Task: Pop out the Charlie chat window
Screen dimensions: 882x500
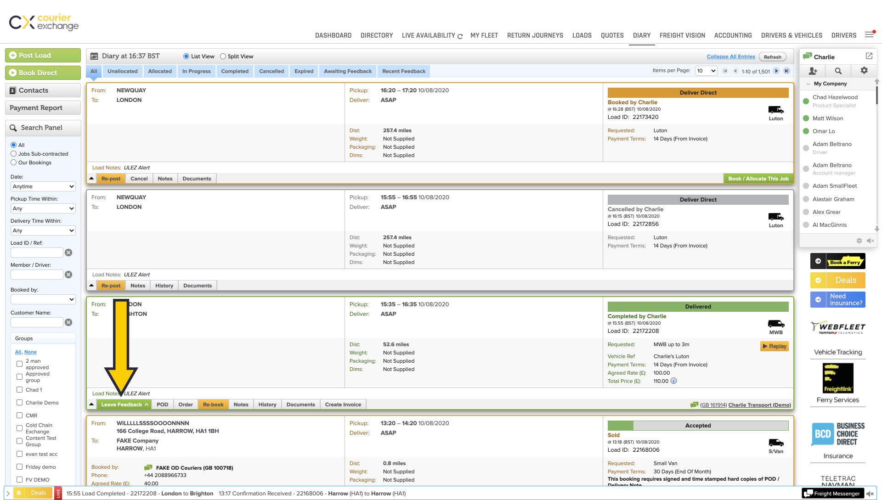Action: click(x=869, y=56)
